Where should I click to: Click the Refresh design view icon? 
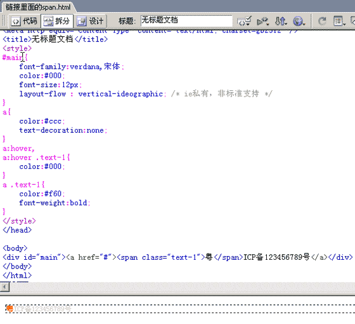coord(322,22)
